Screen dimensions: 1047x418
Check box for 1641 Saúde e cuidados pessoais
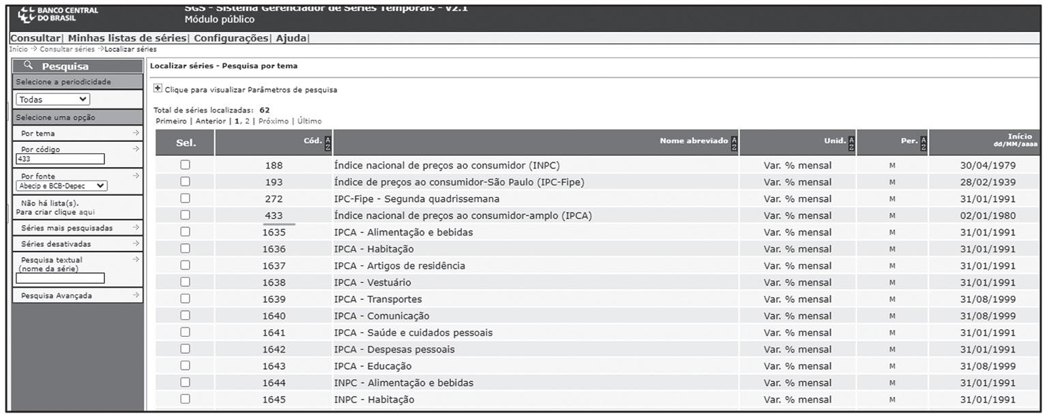coord(185,332)
